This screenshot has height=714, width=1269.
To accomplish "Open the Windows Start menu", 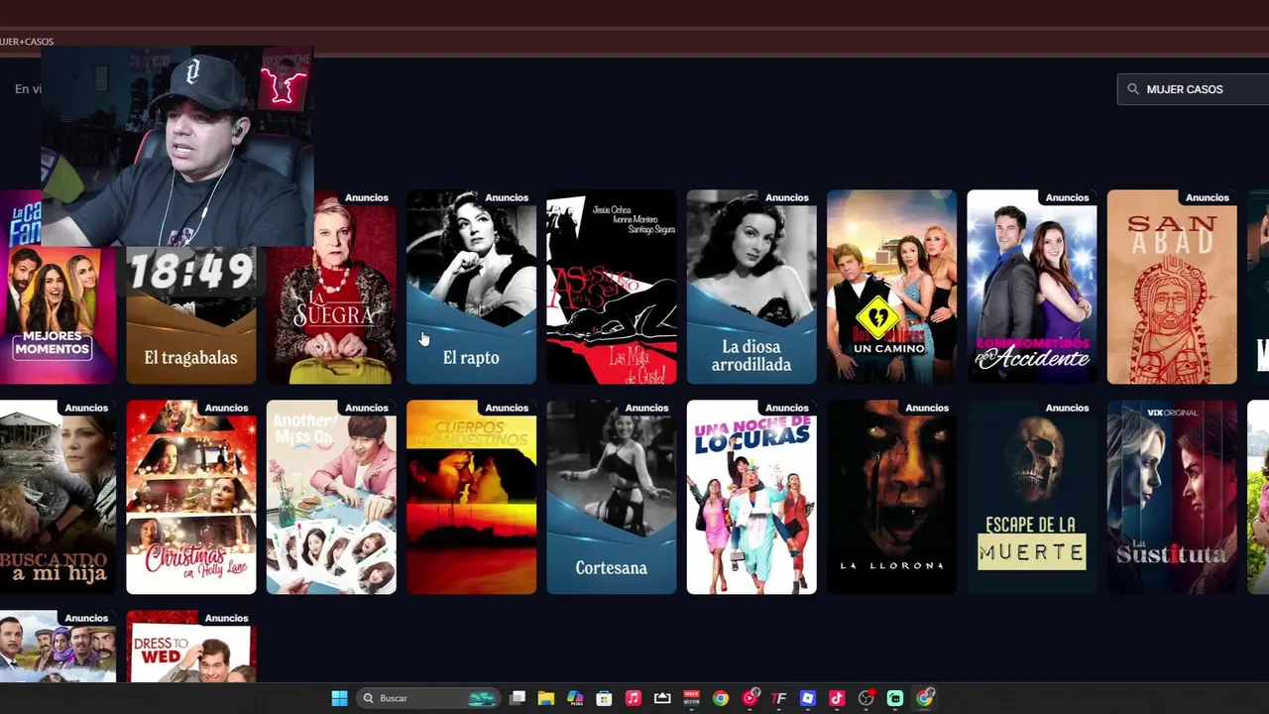I will 339,698.
